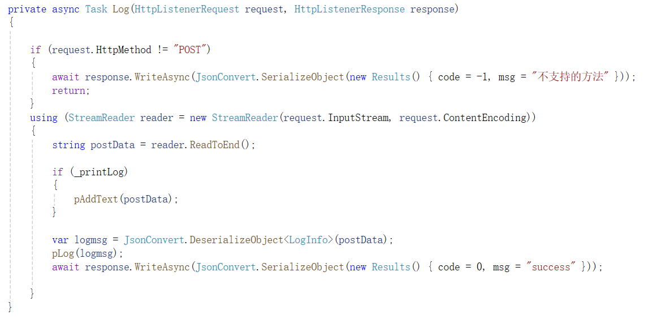The height and width of the screenshot is (319, 648).
Task: Click the 'return;' statement
Action: (x=71, y=90)
